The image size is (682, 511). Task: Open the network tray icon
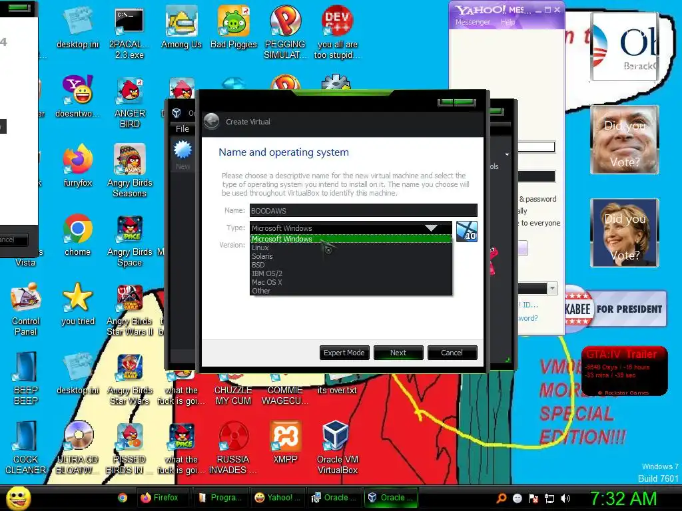(549, 498)
